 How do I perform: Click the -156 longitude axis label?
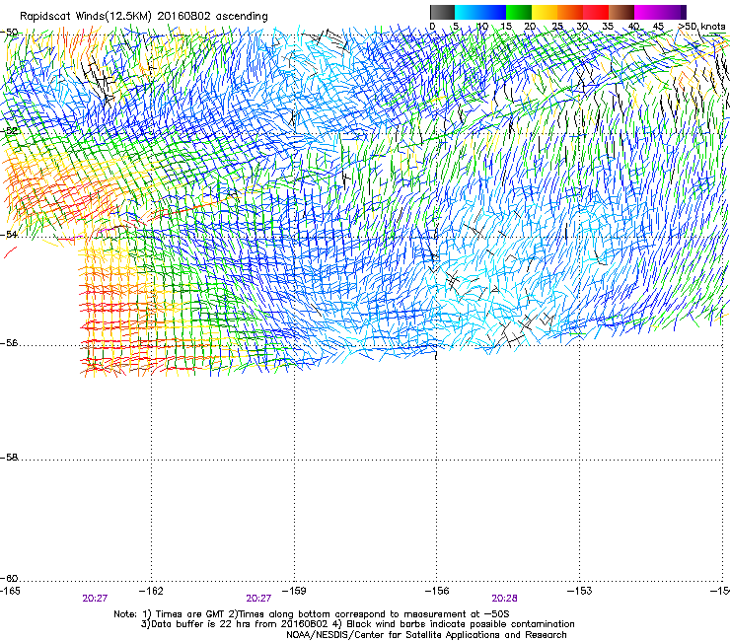(437, 591)
